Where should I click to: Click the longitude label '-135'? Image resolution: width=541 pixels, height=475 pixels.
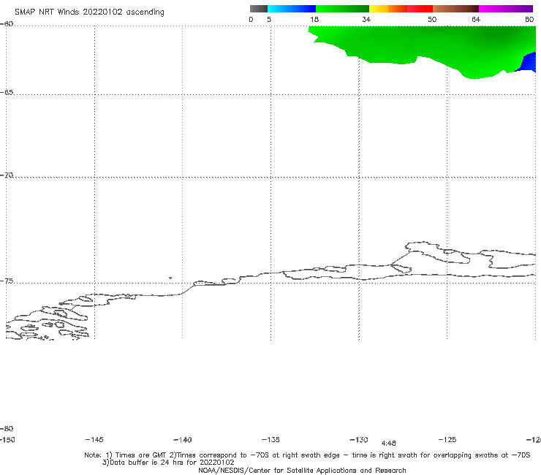pyautogui.click(x=270, y=440)
